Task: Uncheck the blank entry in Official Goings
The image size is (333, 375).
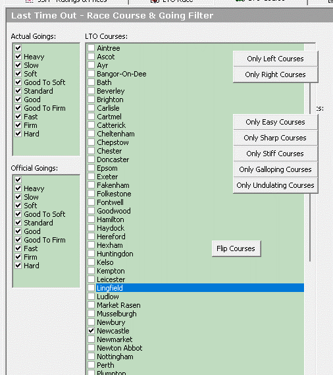Action: pyautogui.click(x=18, y=180)
